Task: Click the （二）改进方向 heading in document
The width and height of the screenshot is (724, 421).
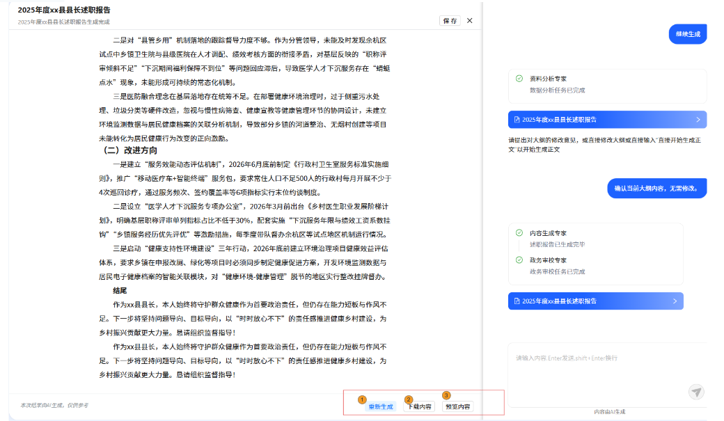Action: [x=130, y=150]
